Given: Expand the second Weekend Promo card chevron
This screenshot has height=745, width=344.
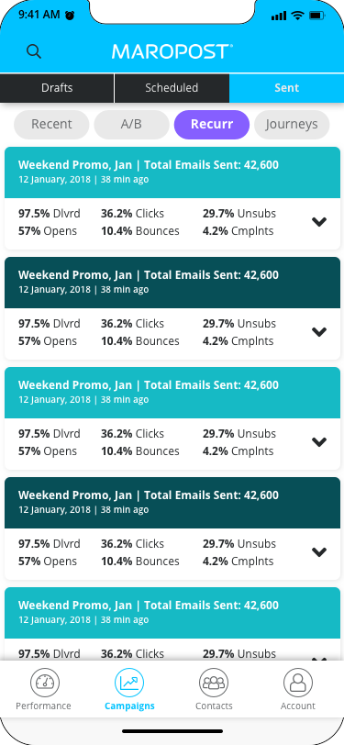Looking at the screenshot, I should [x=319, y=332].
